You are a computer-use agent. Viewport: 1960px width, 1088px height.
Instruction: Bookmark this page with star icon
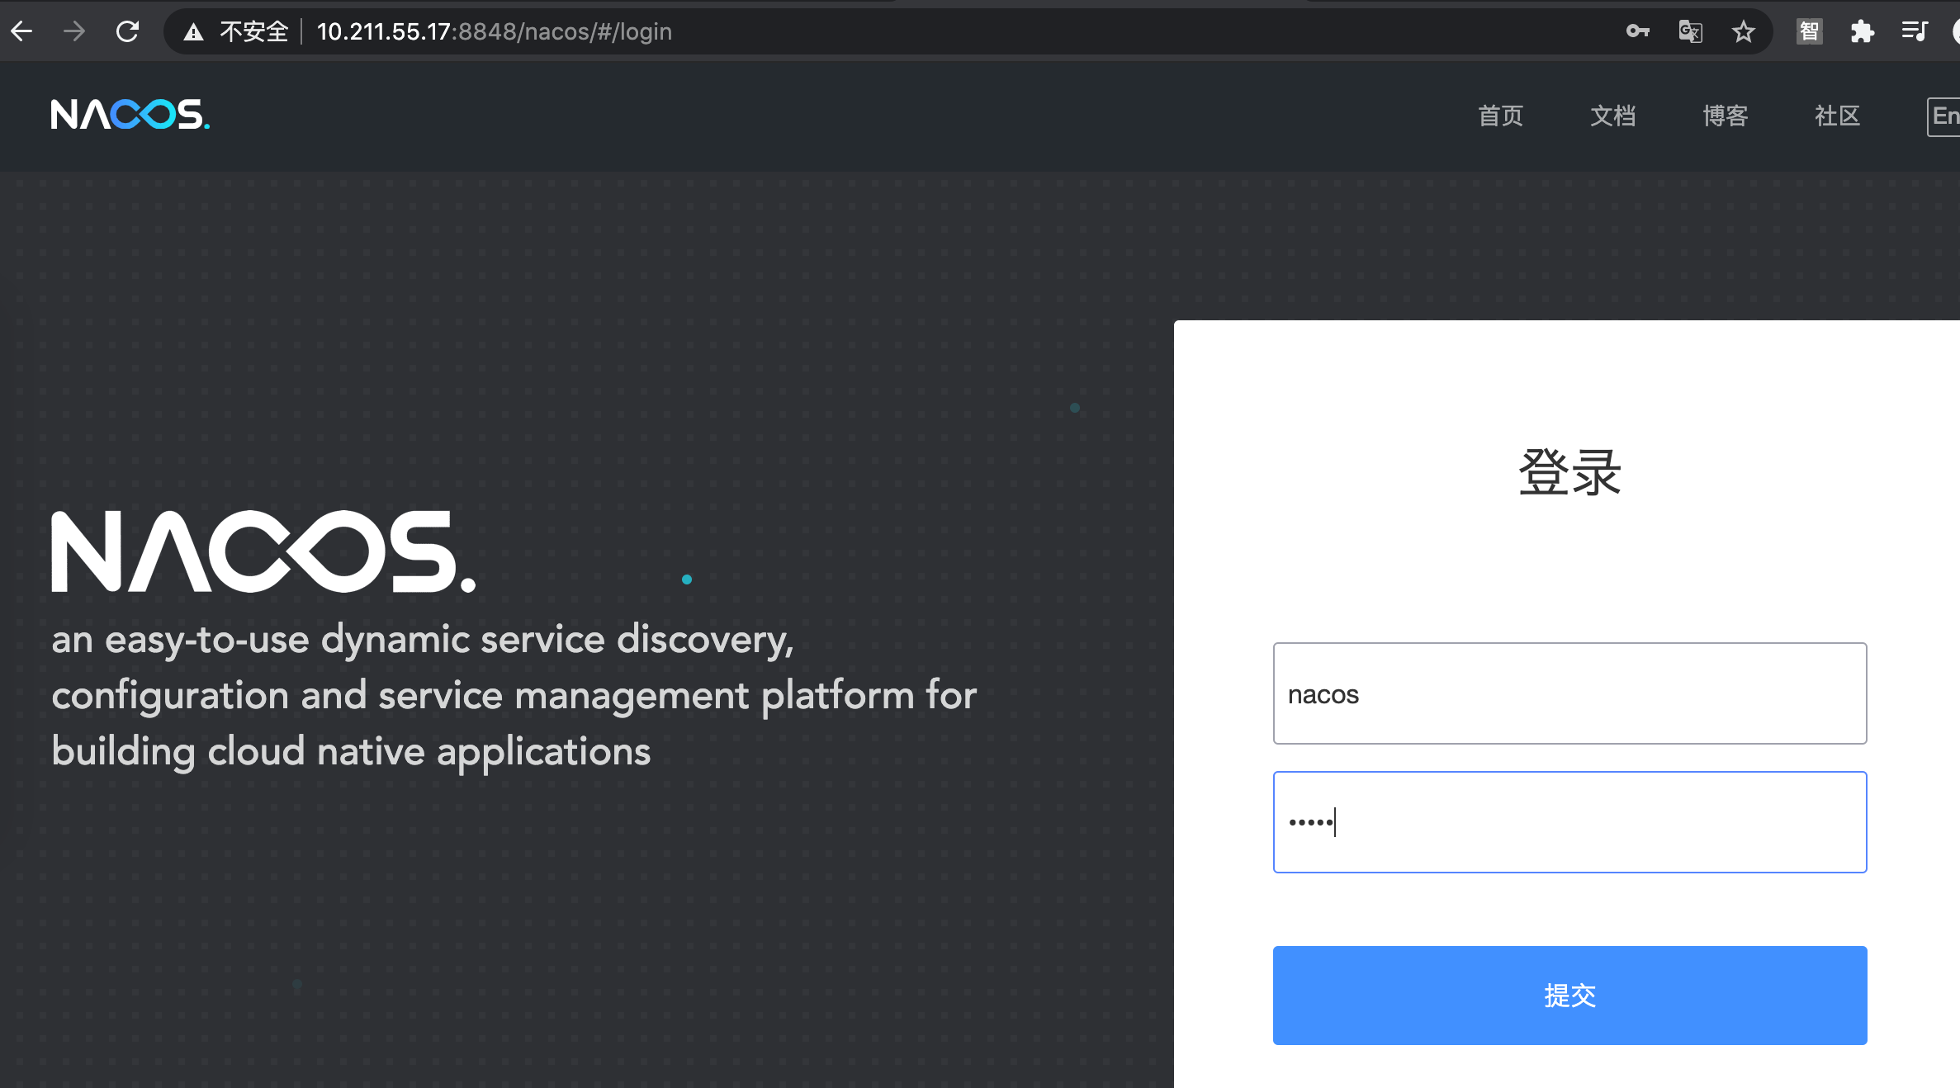[1743, 31]
